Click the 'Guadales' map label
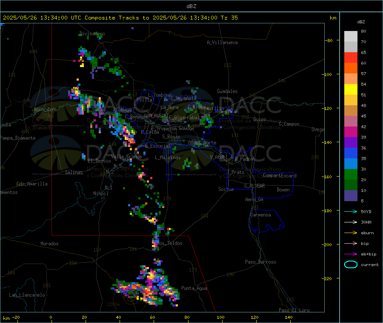383x323 pixels. coord(227,91)
